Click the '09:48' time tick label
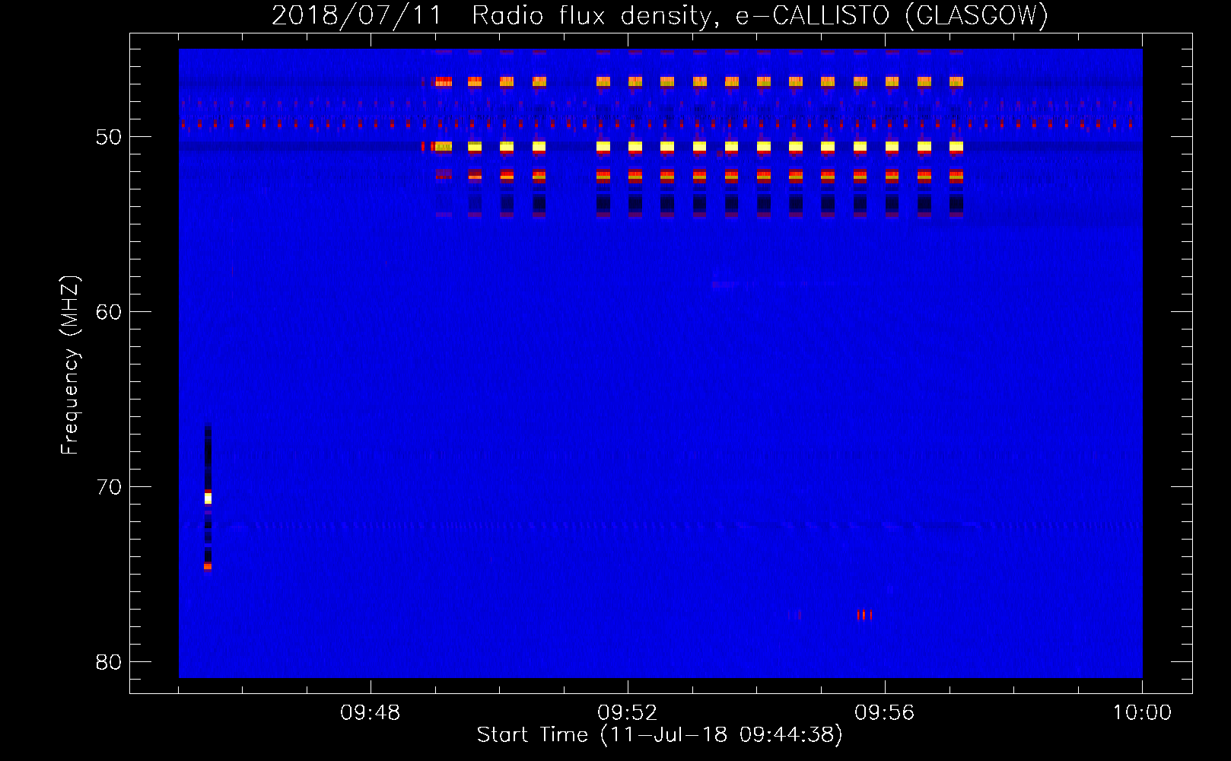1231x761 pixels. tap(371, 712)
